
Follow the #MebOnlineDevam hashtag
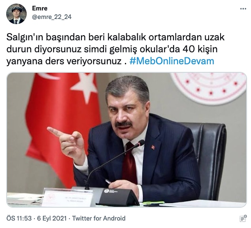coord(172,61)
